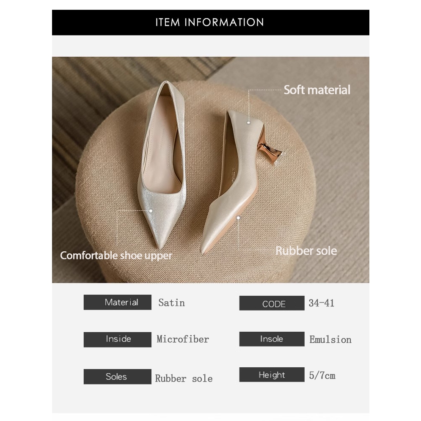Click the Satin material value
The height and width of the screenshot is (421, 421).
171,303
